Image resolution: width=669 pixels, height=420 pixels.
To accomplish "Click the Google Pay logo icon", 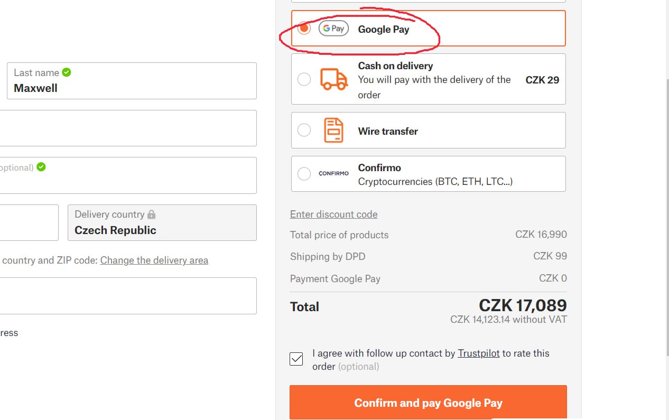I will pyautogui.click(x=333, y=29).
